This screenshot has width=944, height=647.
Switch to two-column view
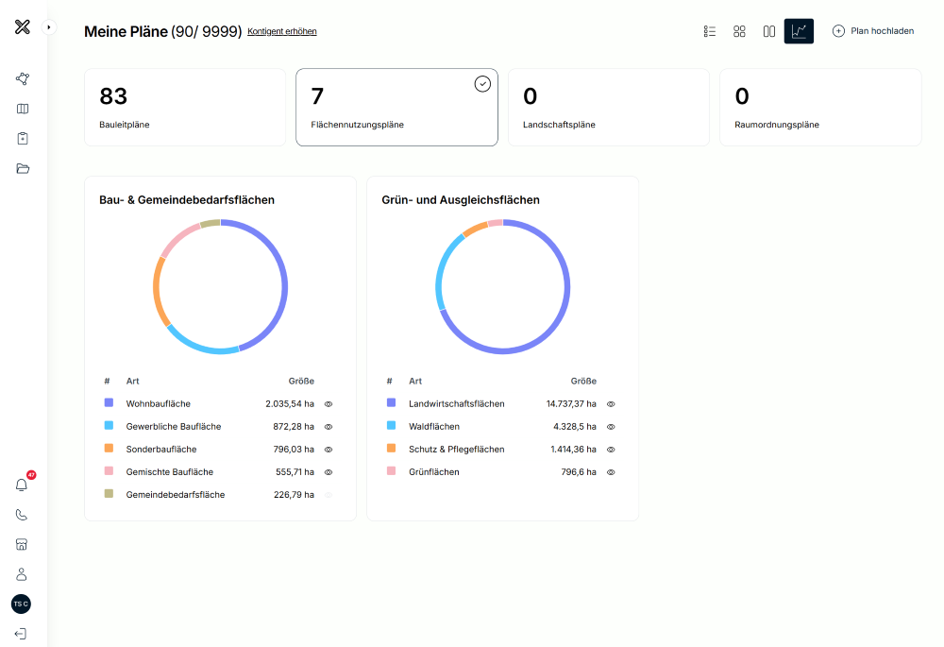click(768, 31)
